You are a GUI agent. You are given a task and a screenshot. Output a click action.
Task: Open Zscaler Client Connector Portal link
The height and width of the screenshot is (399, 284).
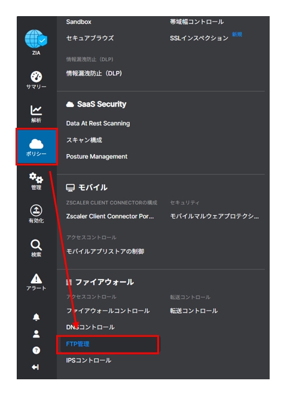tap(110, 216)
